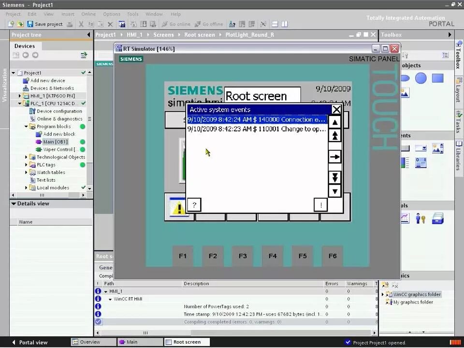The width and height of the screenshot is (464, 348).
Task: Click the Delete X icon in toolbar
Action: point(110,24)
